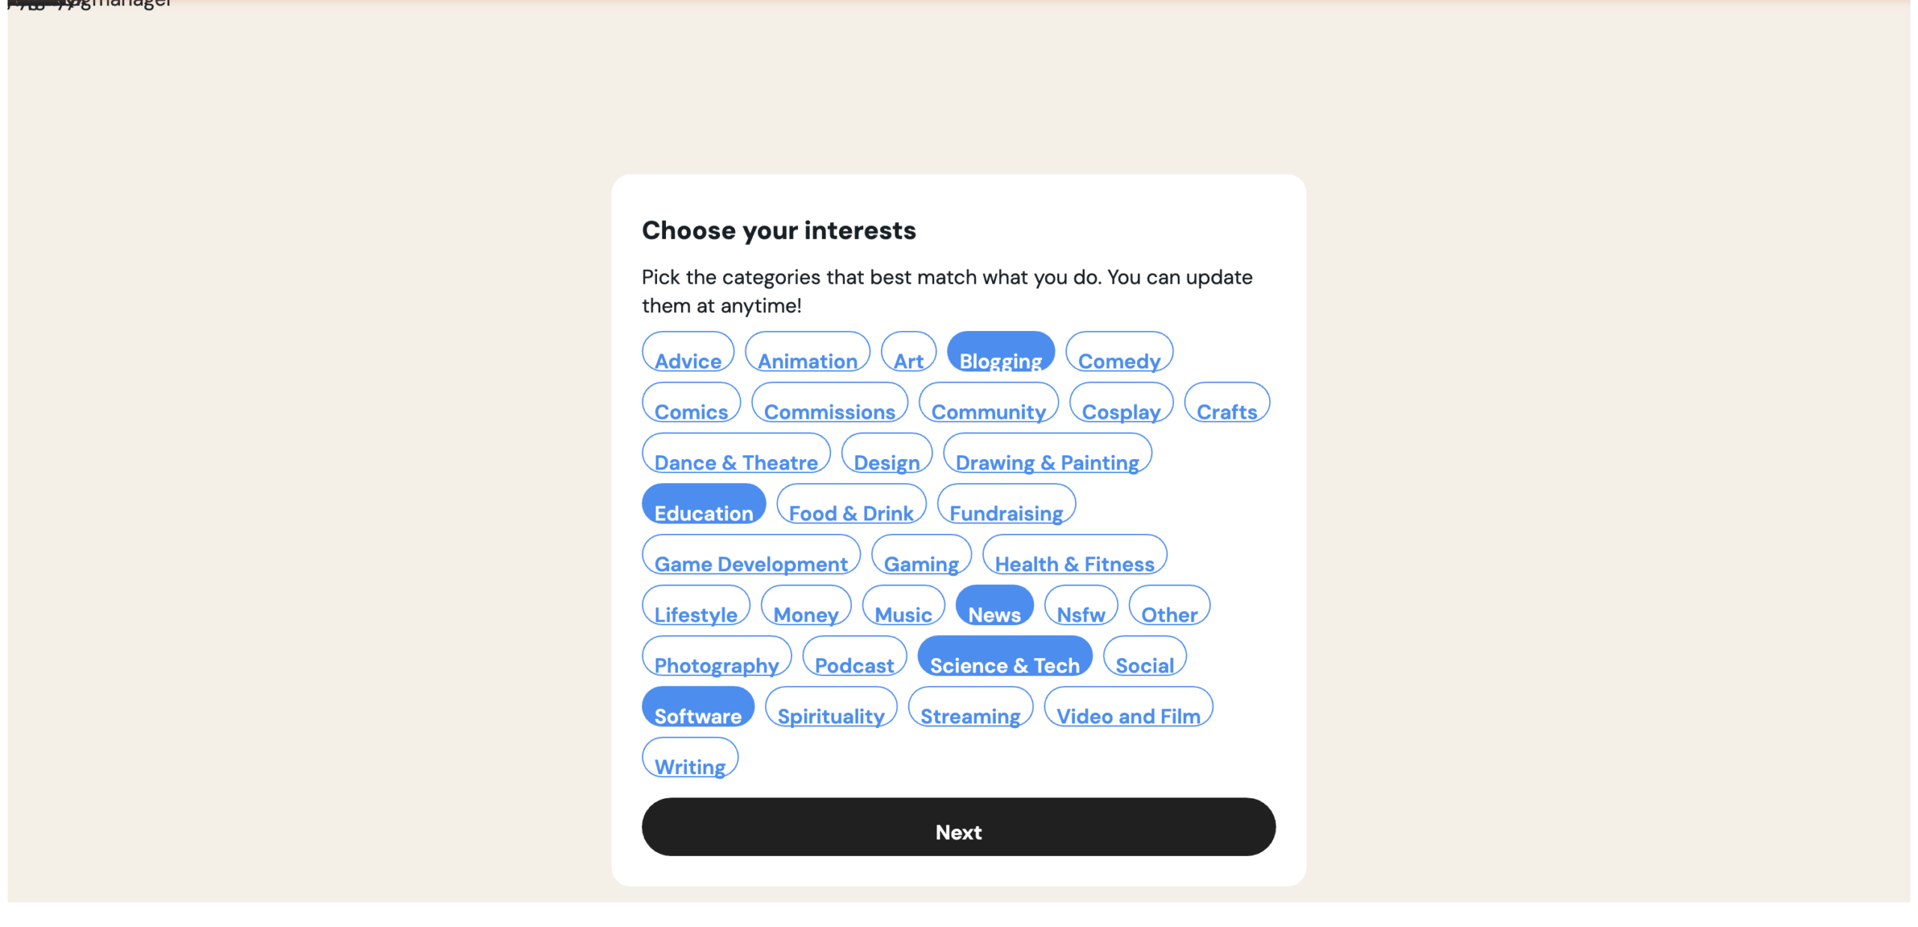Unselect the News interest tag
1918x927 pixels.
[993, 606]
